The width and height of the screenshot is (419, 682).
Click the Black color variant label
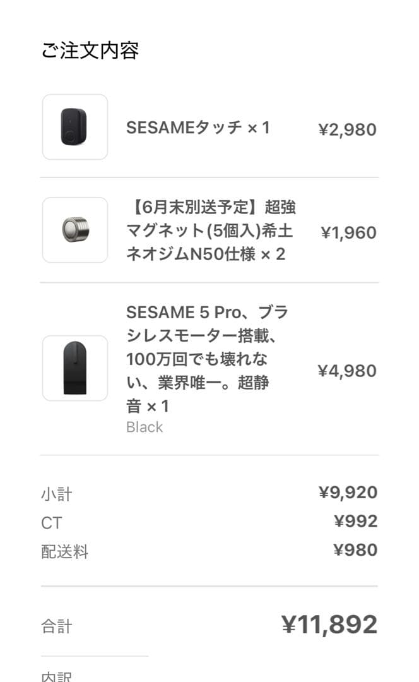tap(144, 427)
